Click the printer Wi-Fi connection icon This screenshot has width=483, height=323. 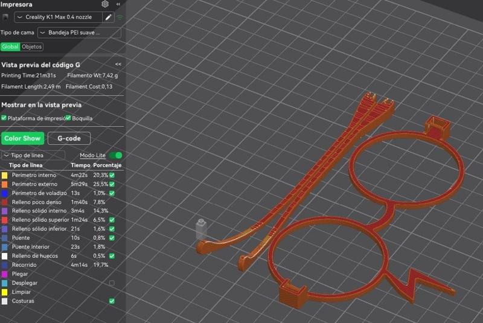(120, 18)
